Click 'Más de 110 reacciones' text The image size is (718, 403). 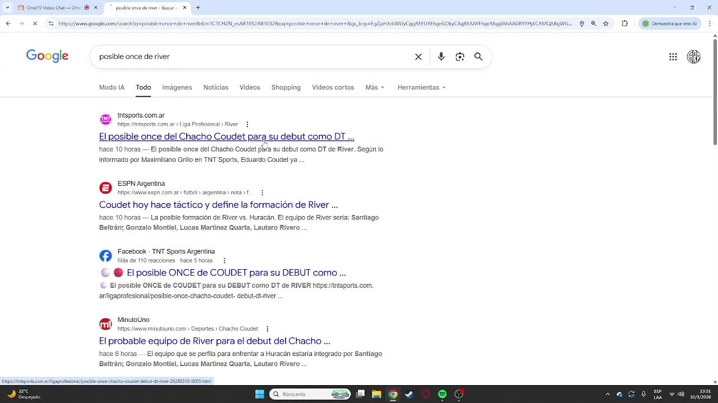point(146,261)
